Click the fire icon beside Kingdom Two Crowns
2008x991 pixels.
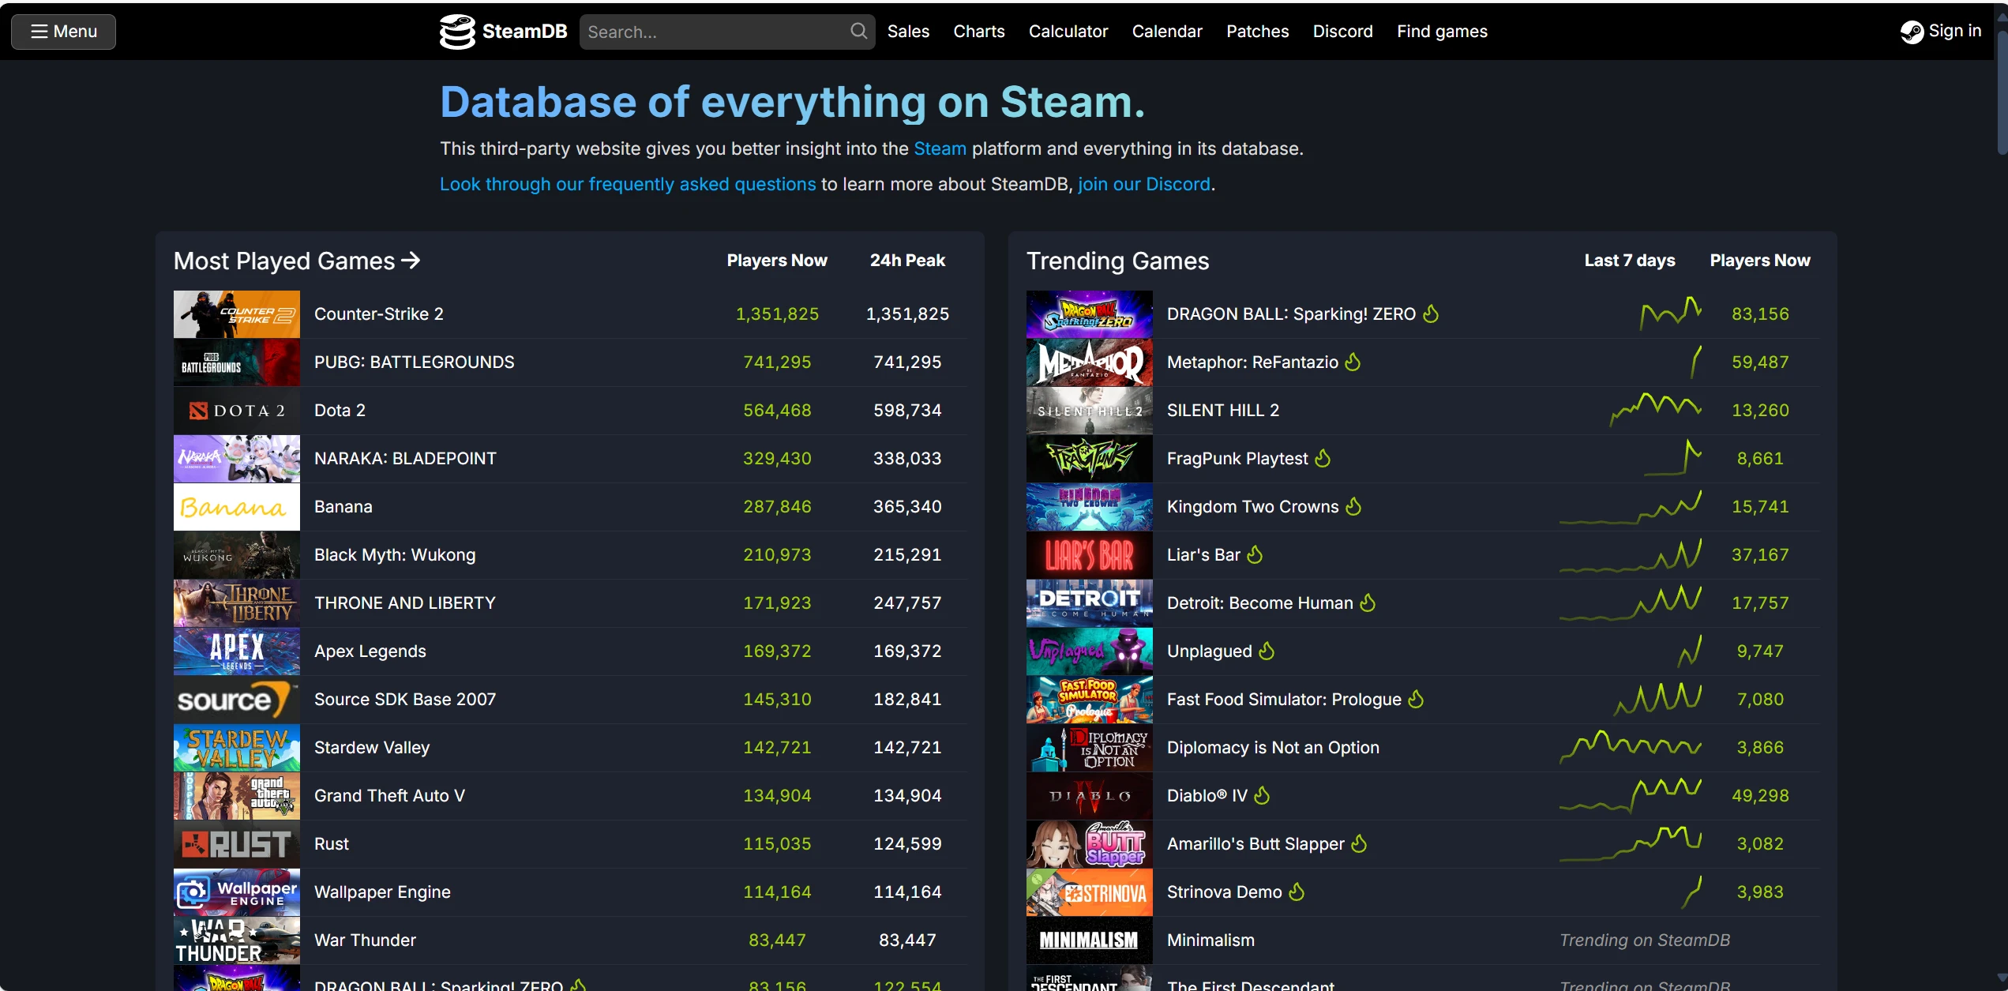(x=1353, y=506)
